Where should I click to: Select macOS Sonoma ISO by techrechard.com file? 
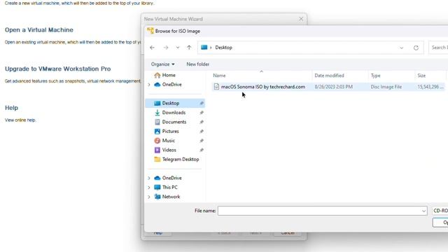pos(263,87)
